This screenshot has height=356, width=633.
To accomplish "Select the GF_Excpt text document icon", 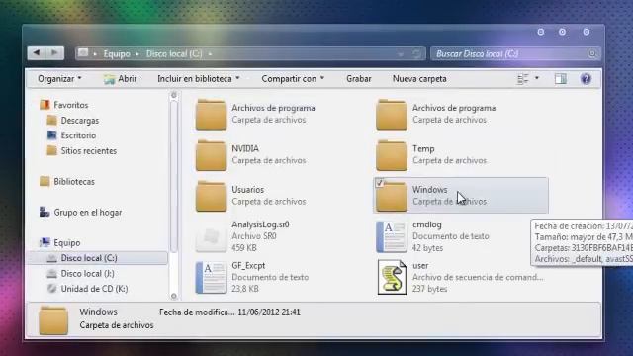I will click(211, 278).
